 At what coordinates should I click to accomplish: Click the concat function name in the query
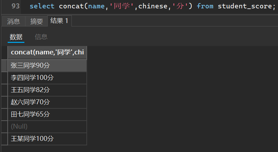click(x=71, y=6)
